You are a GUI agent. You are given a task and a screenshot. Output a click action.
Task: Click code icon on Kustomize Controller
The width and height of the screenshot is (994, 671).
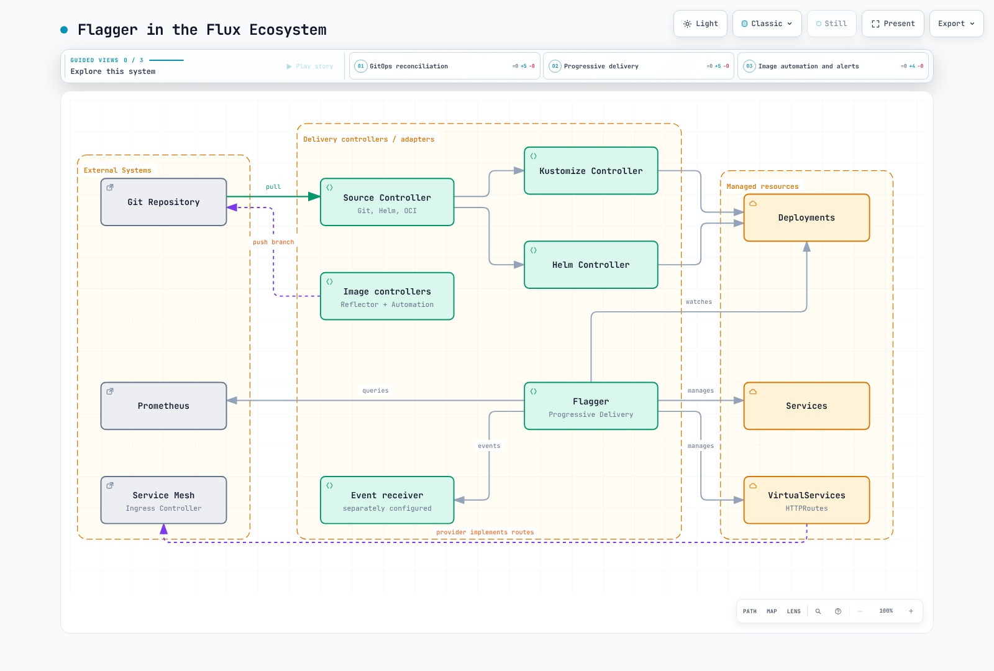tap(534, 156)
